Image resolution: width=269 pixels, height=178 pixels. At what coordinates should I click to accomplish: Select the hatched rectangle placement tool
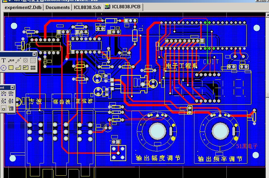pos(33,60)
